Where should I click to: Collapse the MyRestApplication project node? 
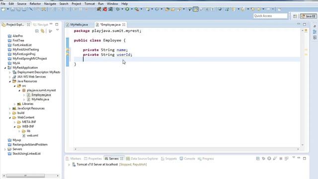click(x=5, y=68)
